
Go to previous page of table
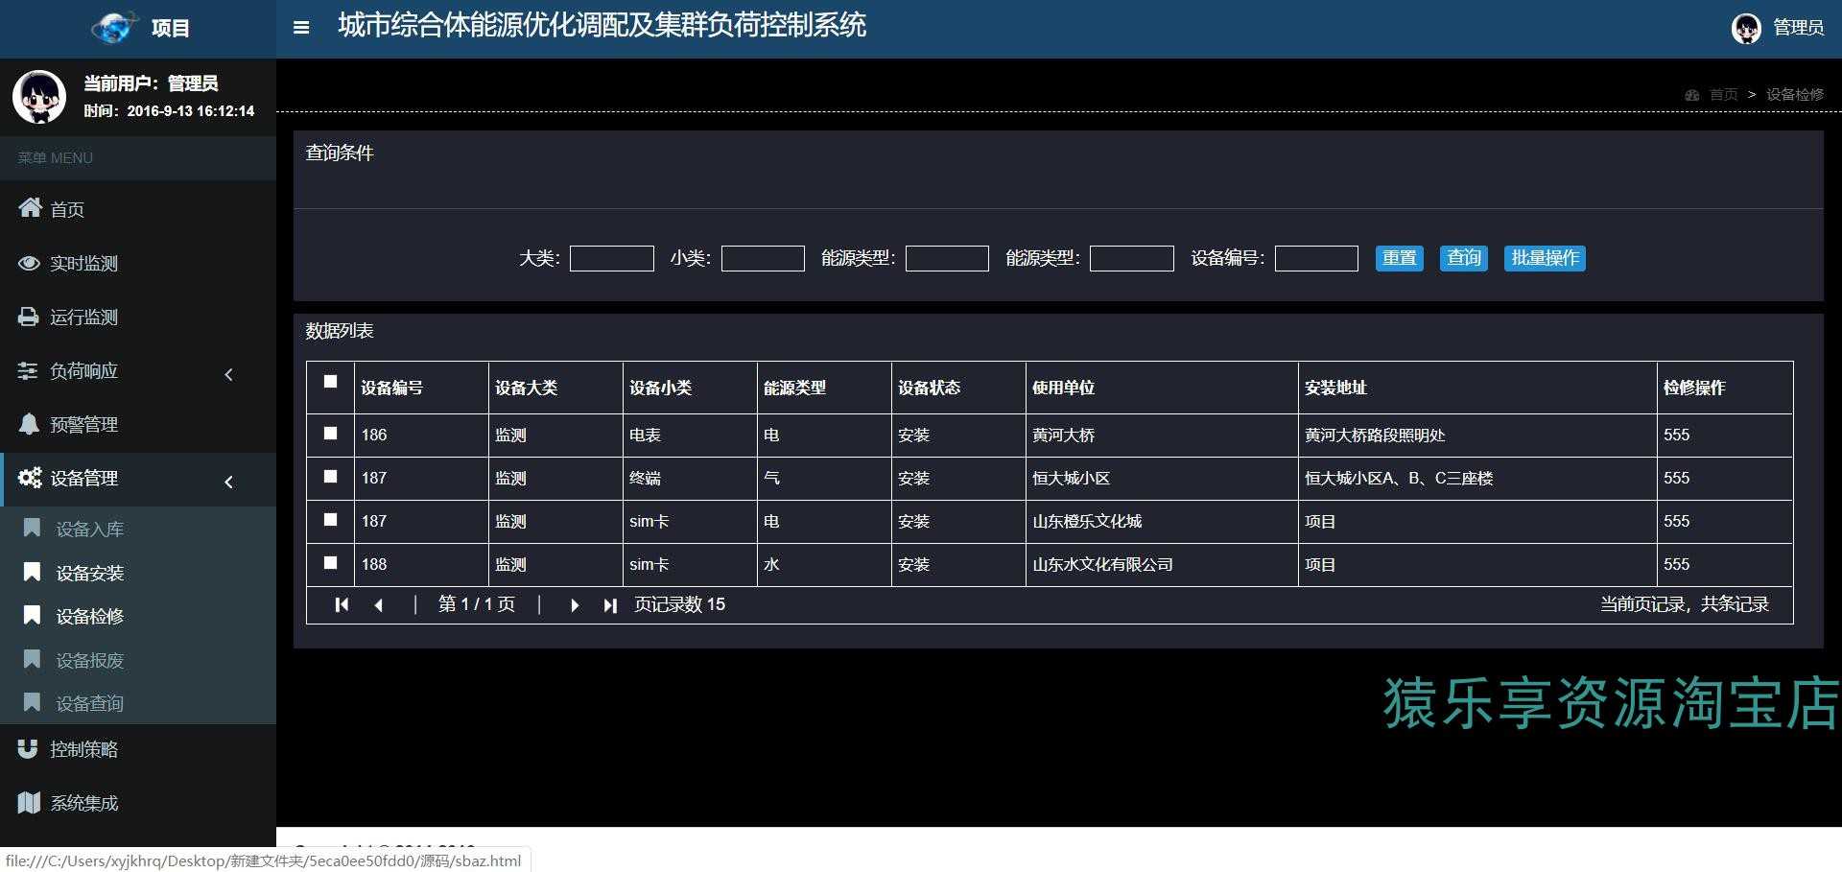pyautogui.click(x=379, y=605)
